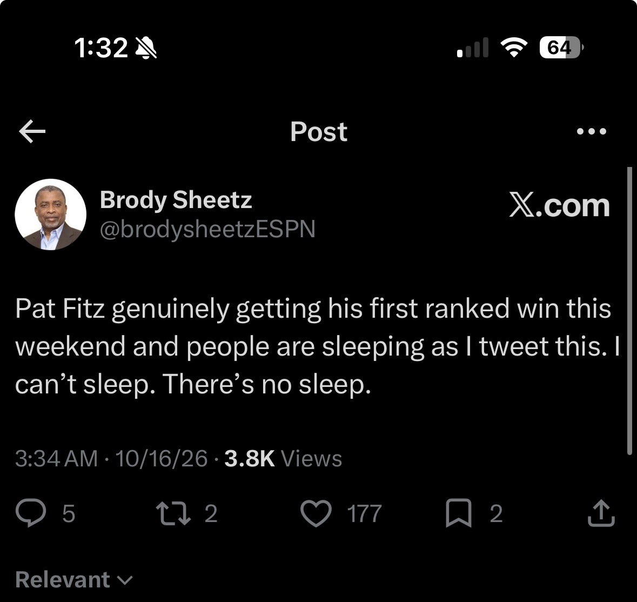Tap the back arrow icon
Image resolution: width=637 pixels, height=602 pixels.
32,131
